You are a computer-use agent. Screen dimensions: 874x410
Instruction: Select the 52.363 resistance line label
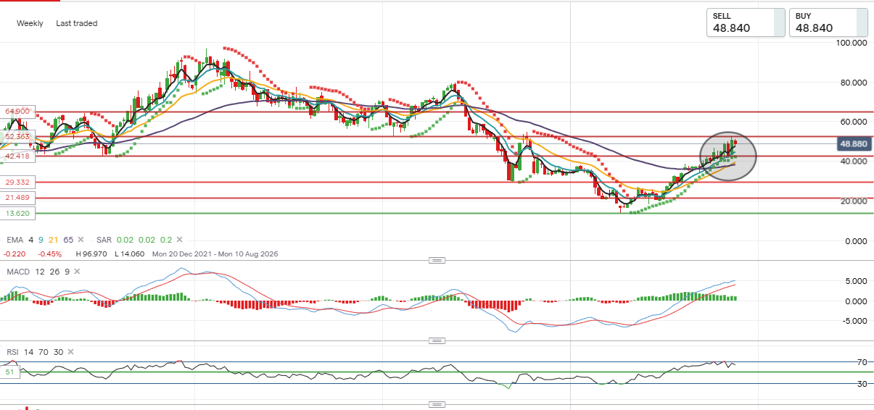pyautogui.click(x=16, y=136)
